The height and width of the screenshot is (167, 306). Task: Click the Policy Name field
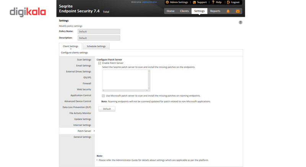[x=99, y=32]
